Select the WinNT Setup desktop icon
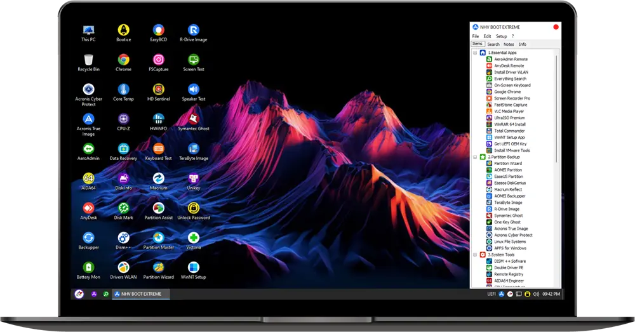 pyautogui.click(x=194, y=270)
